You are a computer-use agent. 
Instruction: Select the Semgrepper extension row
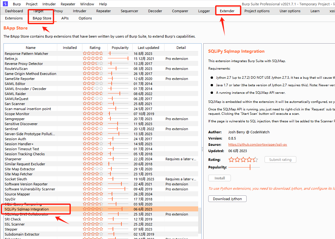point(101,119)
